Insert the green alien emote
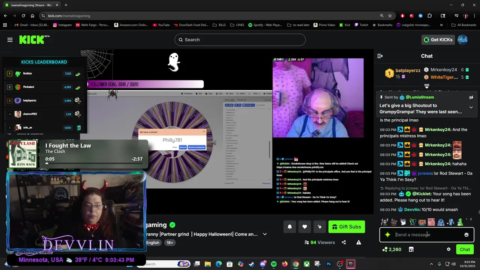This screenshot has height=270, width=480. pyautogui.click(x=460, y=222)
